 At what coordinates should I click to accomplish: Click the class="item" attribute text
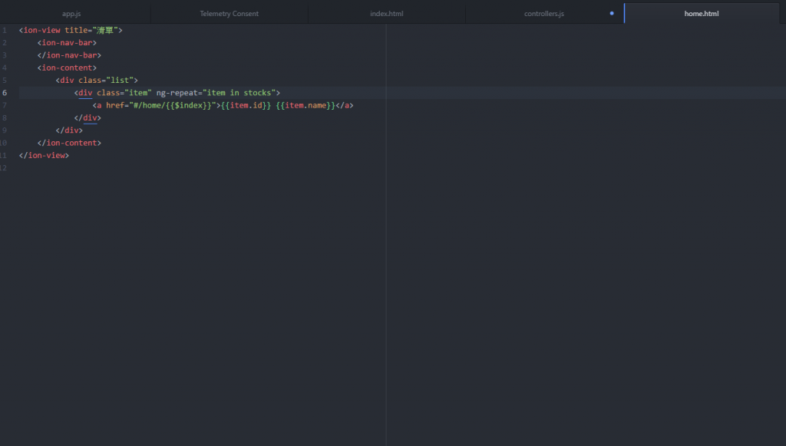point(124,93)
